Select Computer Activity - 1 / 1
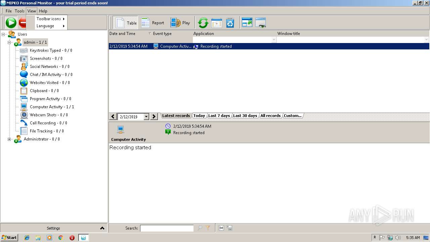The width and height of the screenshot is (430, 242). point(52,107)
